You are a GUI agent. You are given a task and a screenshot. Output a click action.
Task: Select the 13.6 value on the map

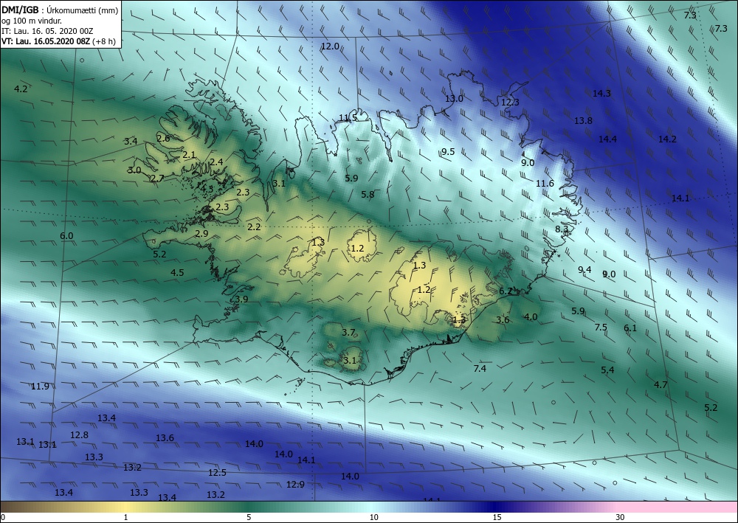click(x=165, y=437)
